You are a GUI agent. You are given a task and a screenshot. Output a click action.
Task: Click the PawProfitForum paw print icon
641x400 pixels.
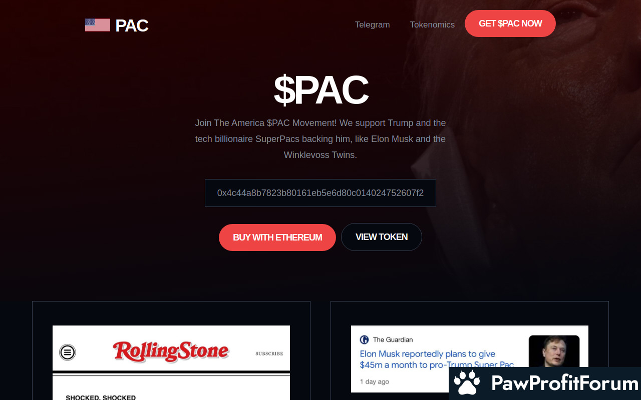click(x=467, y=383)
